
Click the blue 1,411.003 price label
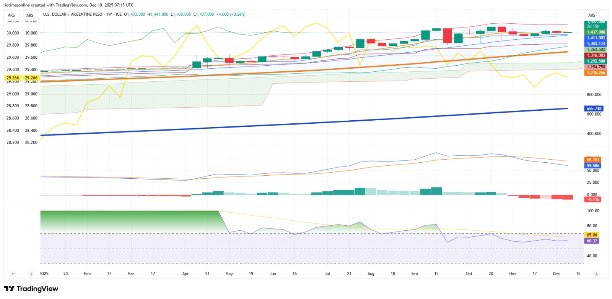click(x=596, y=38)
